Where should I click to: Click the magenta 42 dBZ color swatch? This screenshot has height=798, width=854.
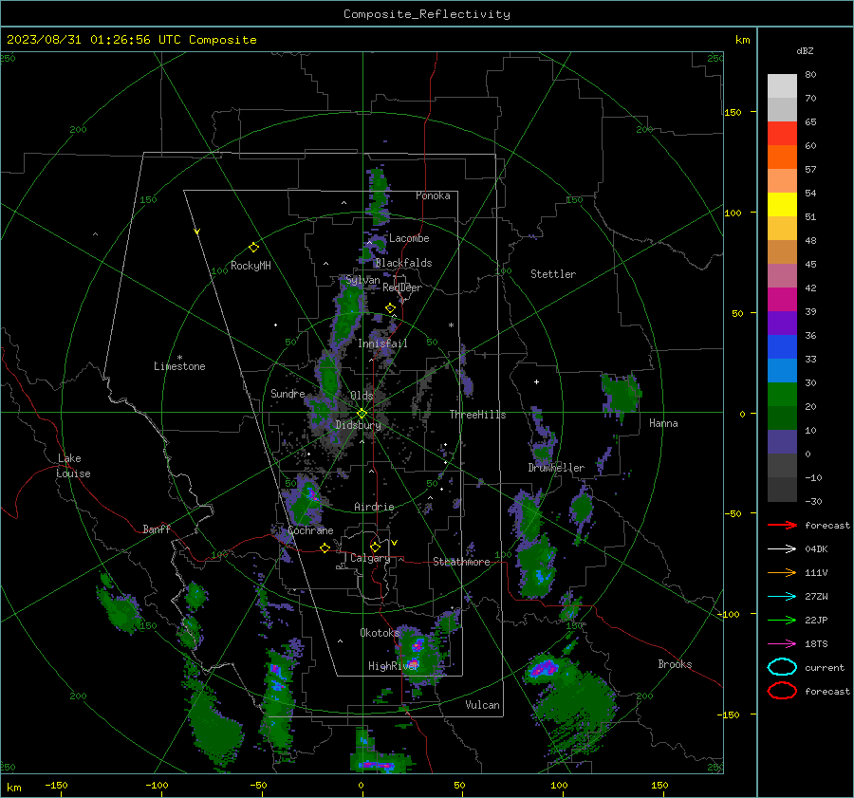pyautogui.click(x=782, y=300)
